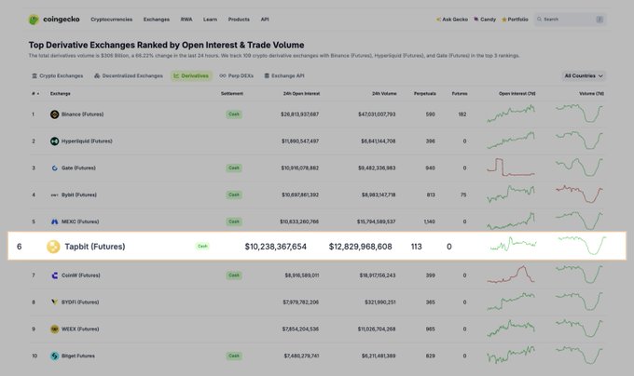Switch to the Crypto Exchanges tab

tap(58, 75)
